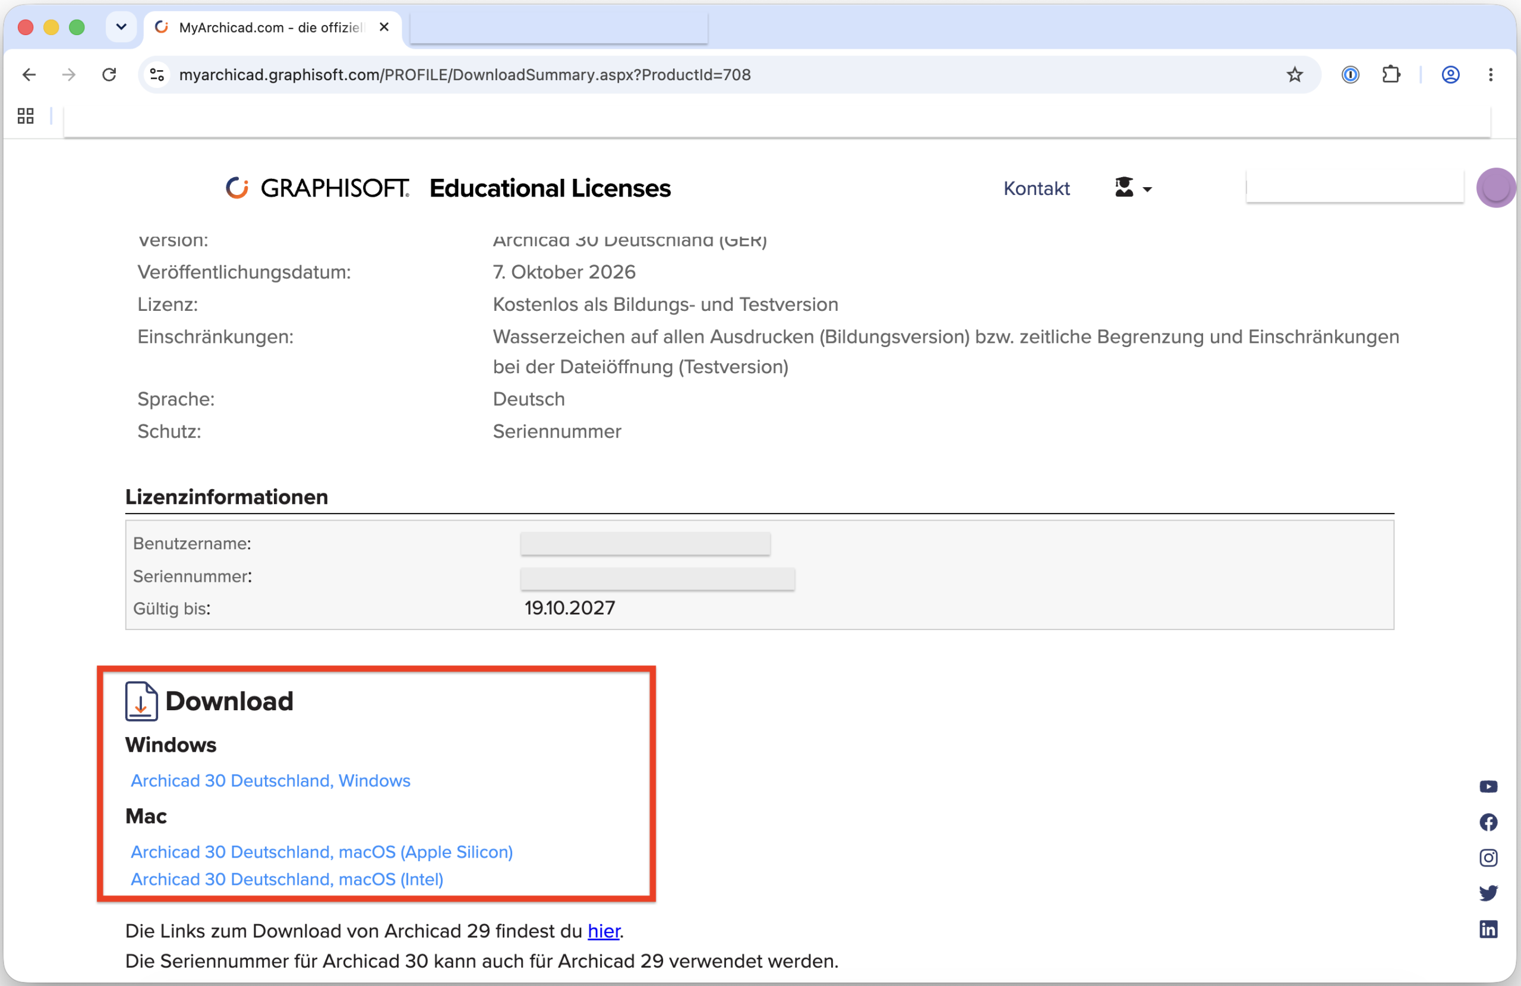Click the '19.10.2027' expiry date
Image resolution: width=1521 pixels, height=986 pixels.
pos(569,607)
